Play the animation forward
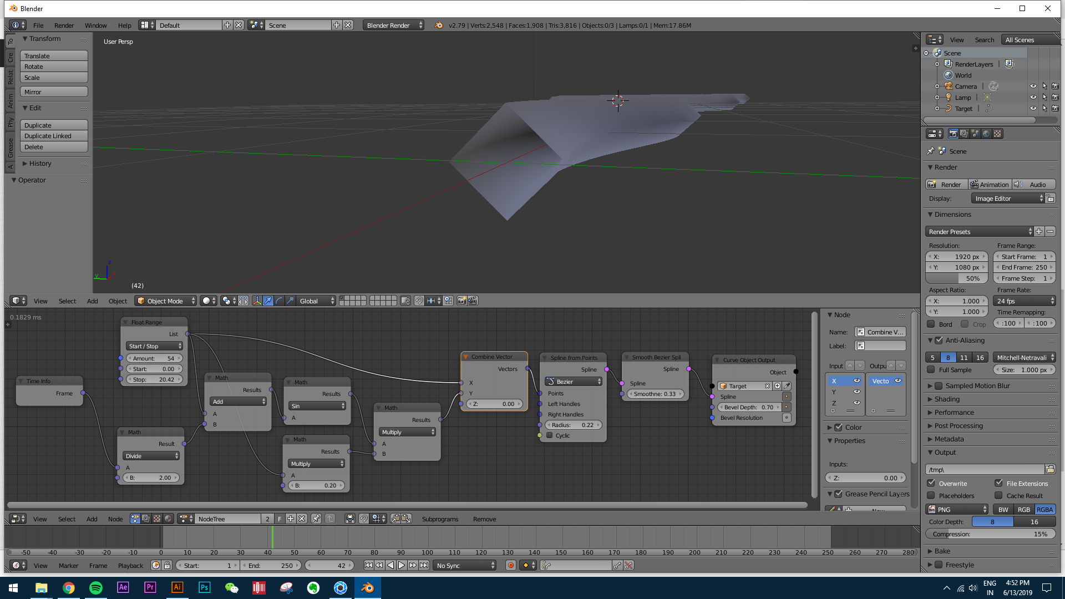The image size is (1065, 599). click(402, 565)
